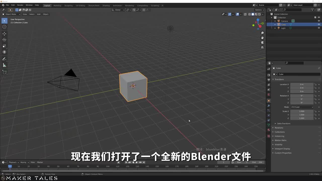The height and width of the screenshot is (181, 322).
Task: Open the Texture properties checker tab
Action: click(x=269, y=136)
